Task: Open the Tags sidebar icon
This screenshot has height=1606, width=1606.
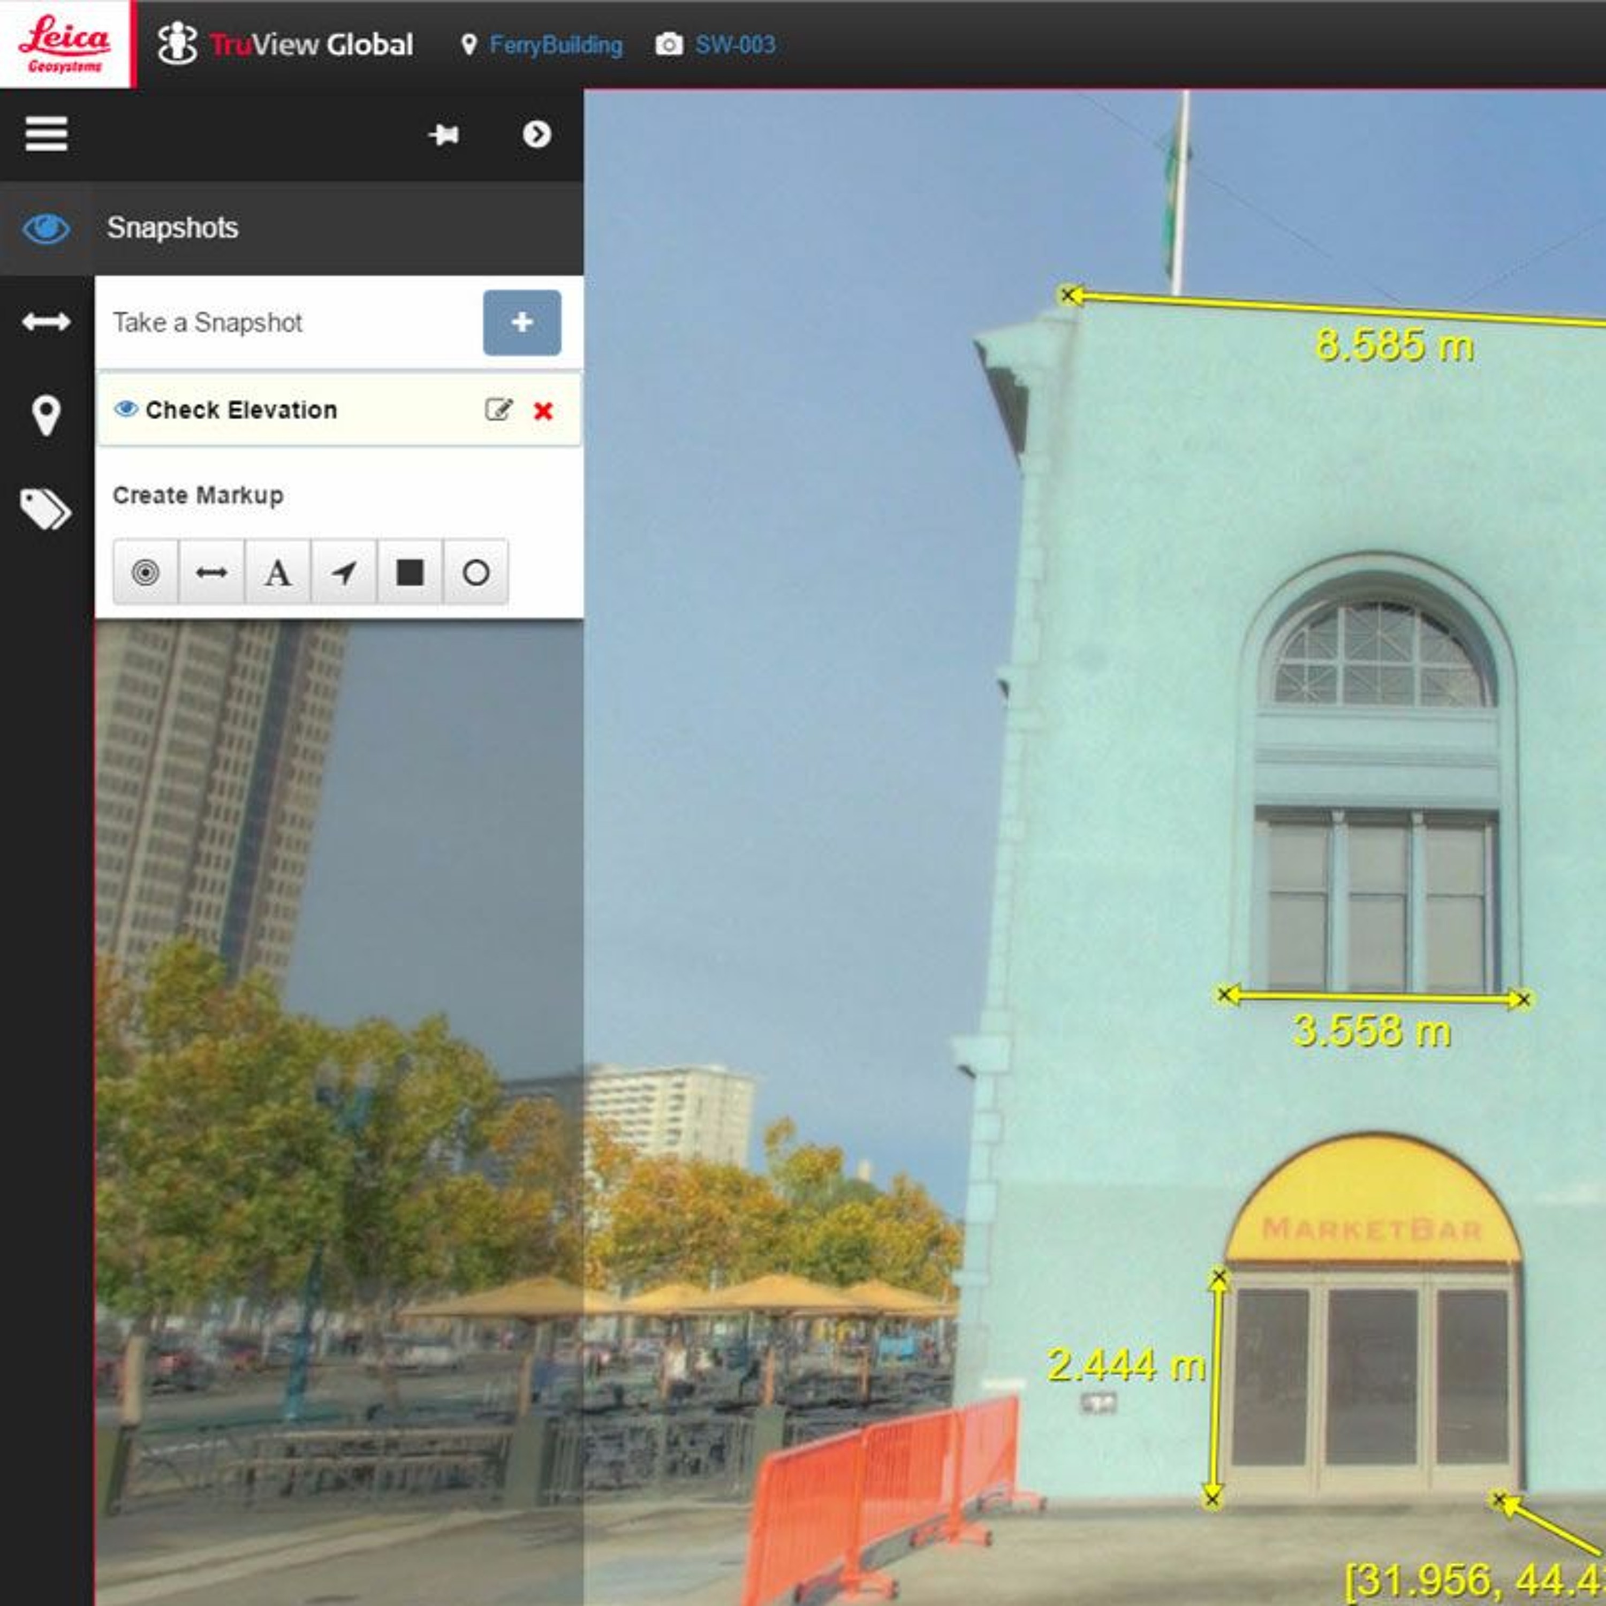Action: coord(46,509)
